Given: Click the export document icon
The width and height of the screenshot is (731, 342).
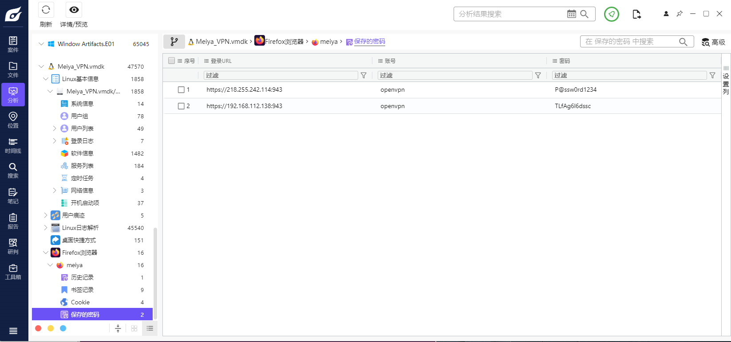Looking at the screenshot, I should click(636, 14).
